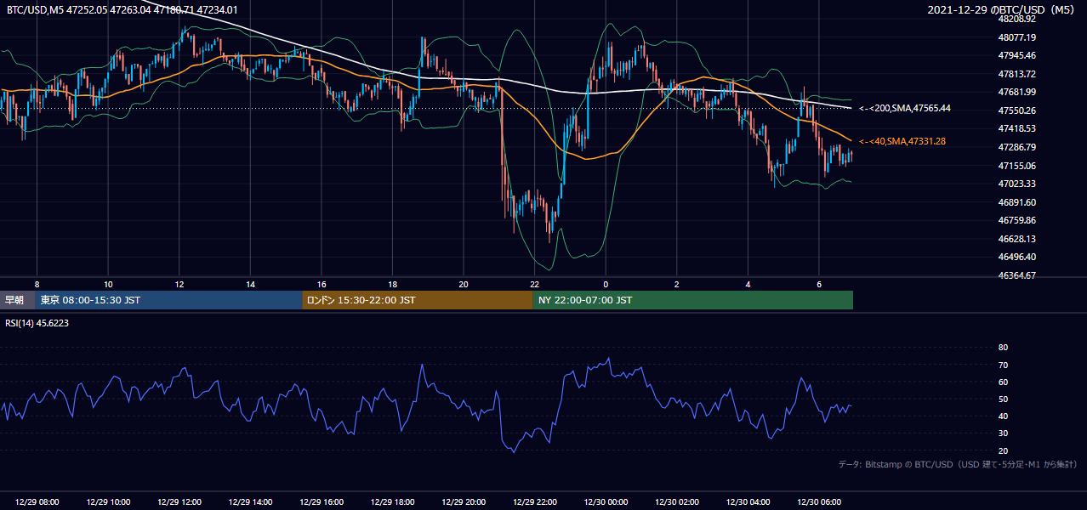Select the NY session bar 22:00-07:00 JST

[x=693, y=300]
